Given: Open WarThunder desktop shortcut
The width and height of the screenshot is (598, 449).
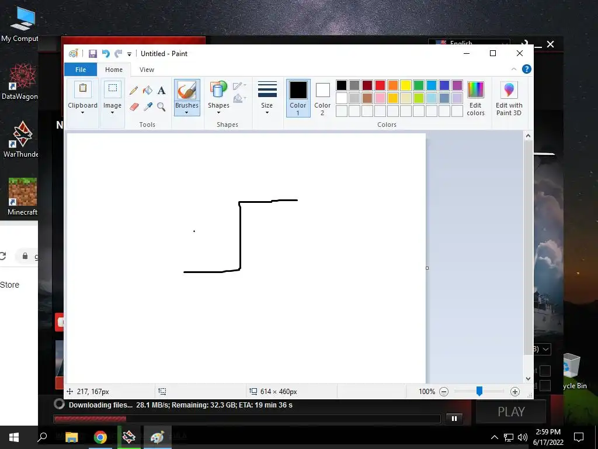Looking at the screenshot, I should click(21, 139).
